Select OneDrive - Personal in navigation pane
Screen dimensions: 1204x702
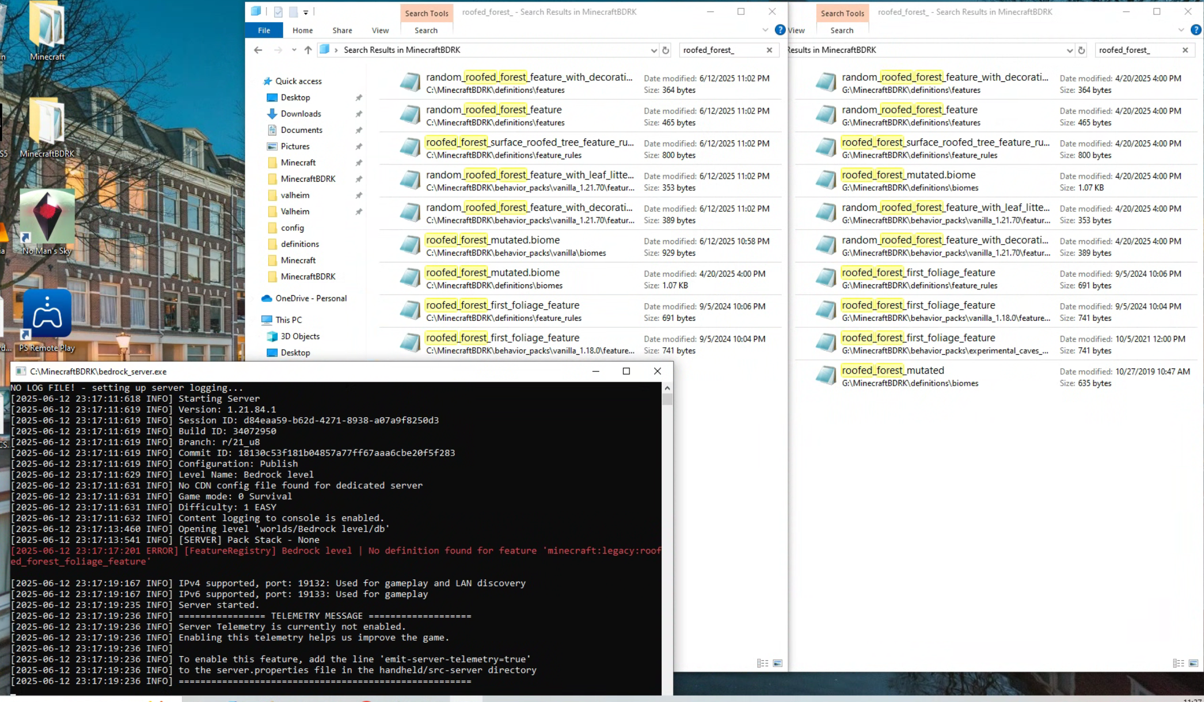click(x=310, y=298)
